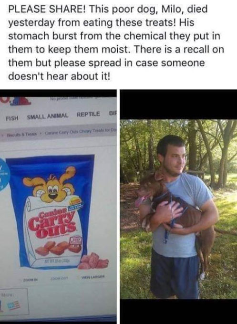Viewport: 237px width, 324px height.
Task: Click VIEW LARGER below the treat bag
Action: pos(93,276)
